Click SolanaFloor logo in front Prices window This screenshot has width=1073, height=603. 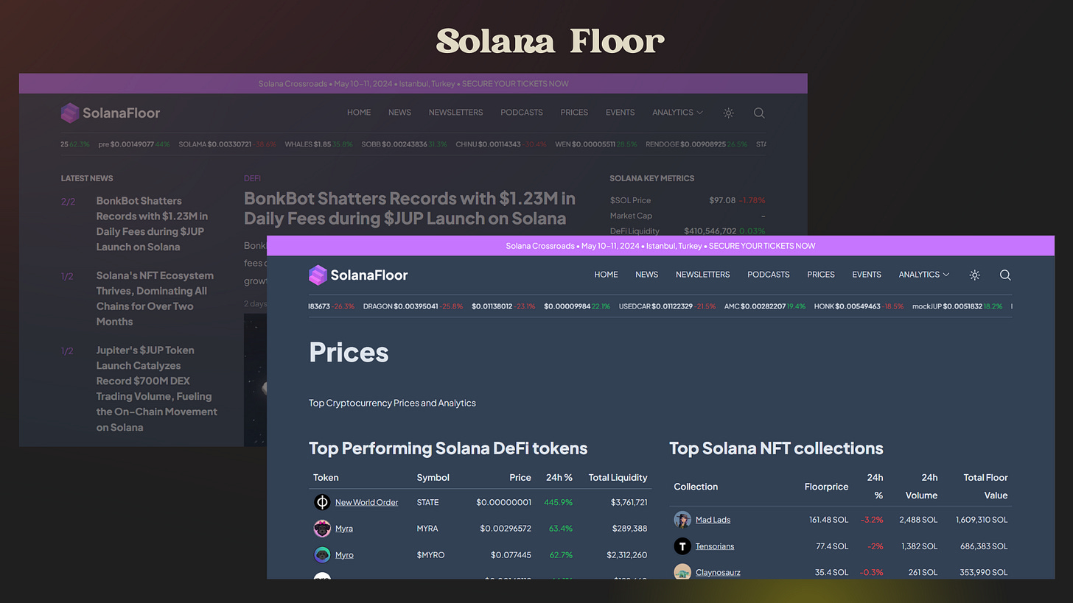pos(358,275)
